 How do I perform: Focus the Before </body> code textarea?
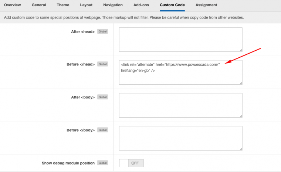coord(180,138)
